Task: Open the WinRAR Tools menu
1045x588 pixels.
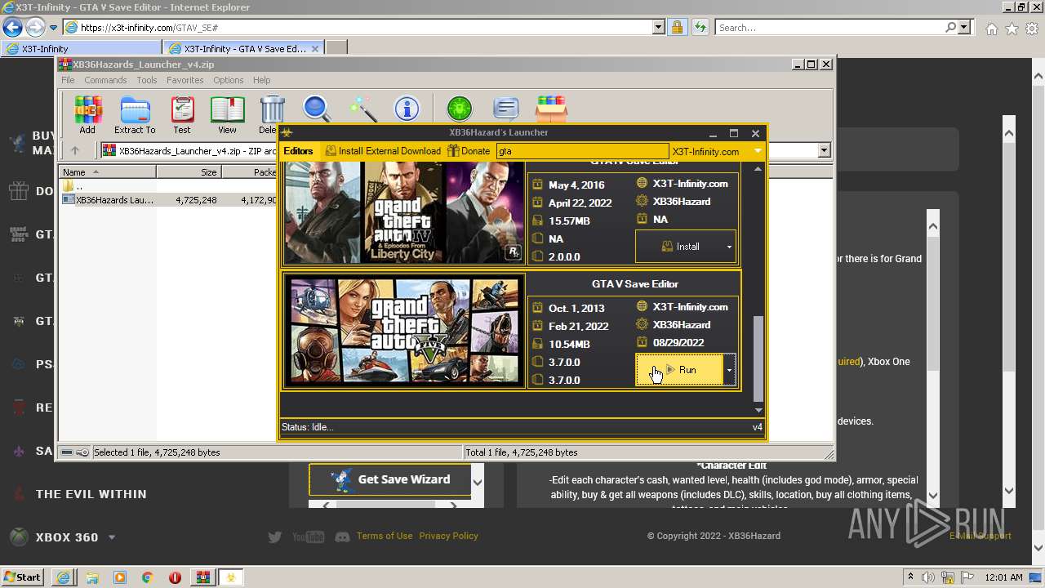Action: [147, 80]
